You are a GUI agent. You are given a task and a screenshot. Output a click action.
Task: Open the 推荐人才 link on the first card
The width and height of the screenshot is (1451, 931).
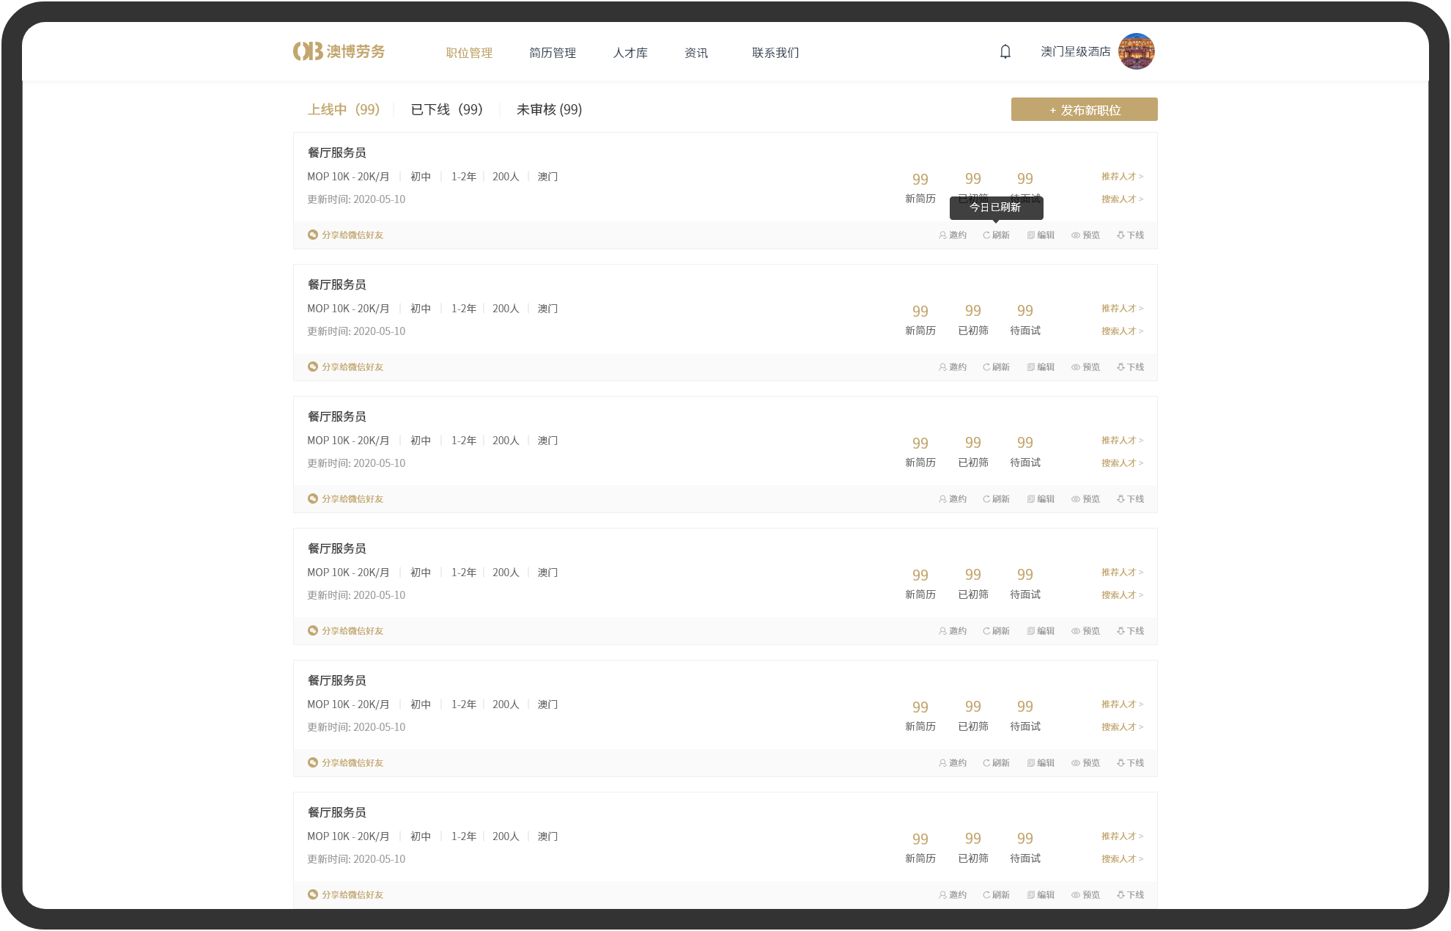pyautogui.click(x=1120, y=176)
